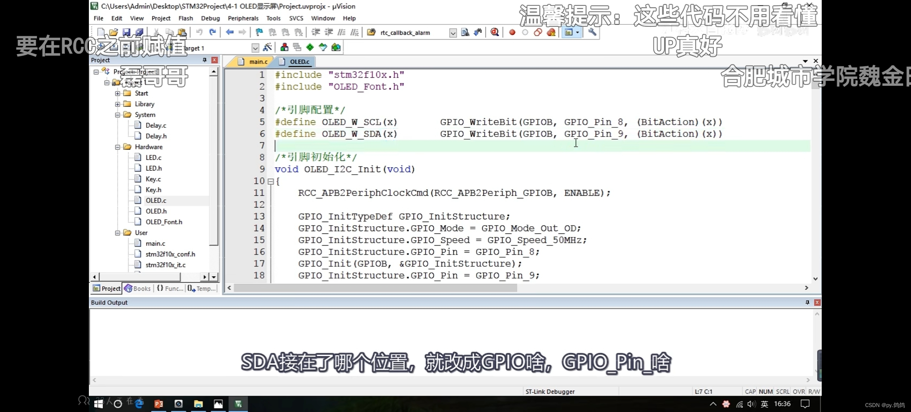Expand the Start folder

click(x=118, y=93)
